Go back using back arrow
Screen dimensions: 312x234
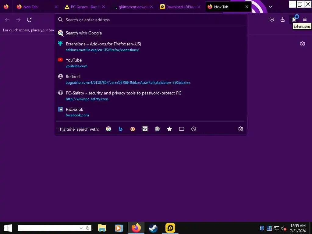click(7, 20)
